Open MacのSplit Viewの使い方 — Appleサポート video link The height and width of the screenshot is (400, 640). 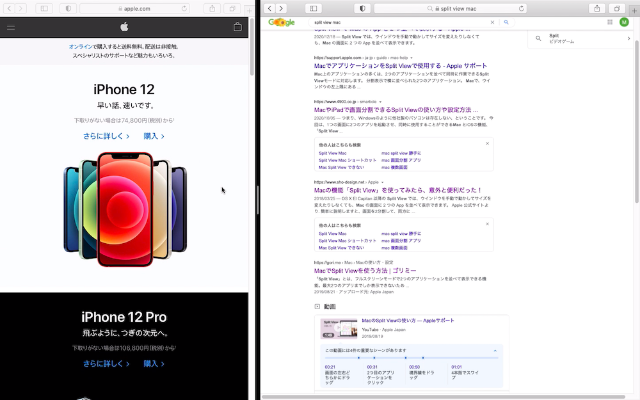tap(408, 321)
